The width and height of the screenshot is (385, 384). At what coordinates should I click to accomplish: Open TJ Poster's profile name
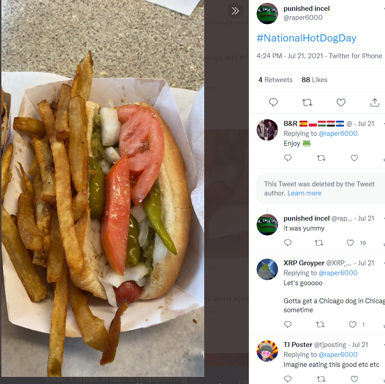pyautogui.click(x=298, y=345)
